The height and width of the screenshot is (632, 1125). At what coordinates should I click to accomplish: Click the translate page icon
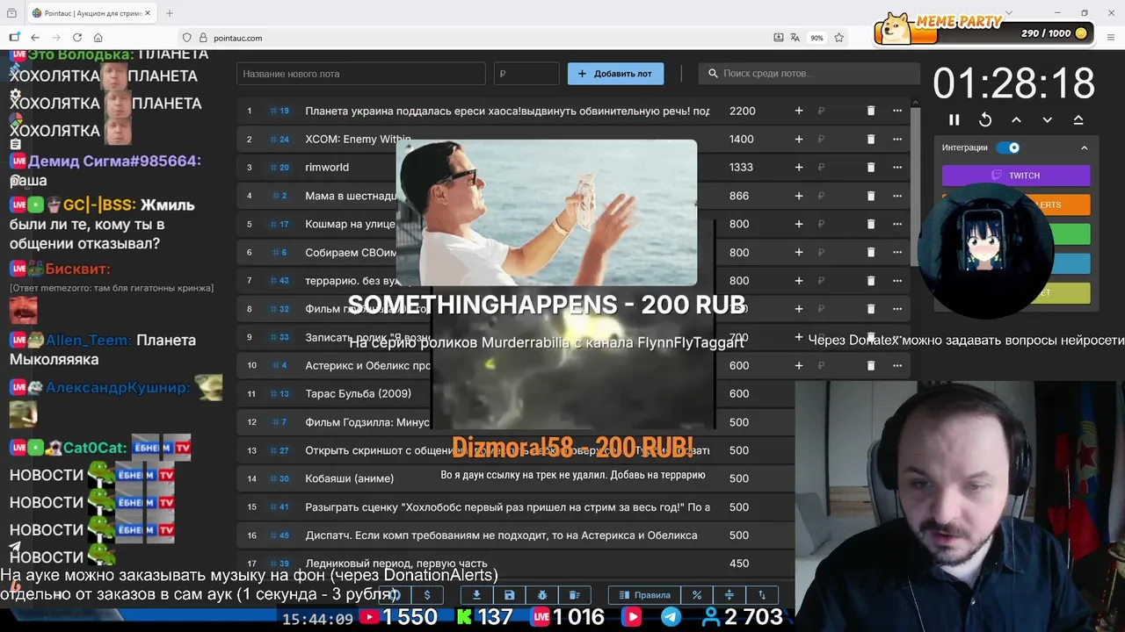click(795, 38)
